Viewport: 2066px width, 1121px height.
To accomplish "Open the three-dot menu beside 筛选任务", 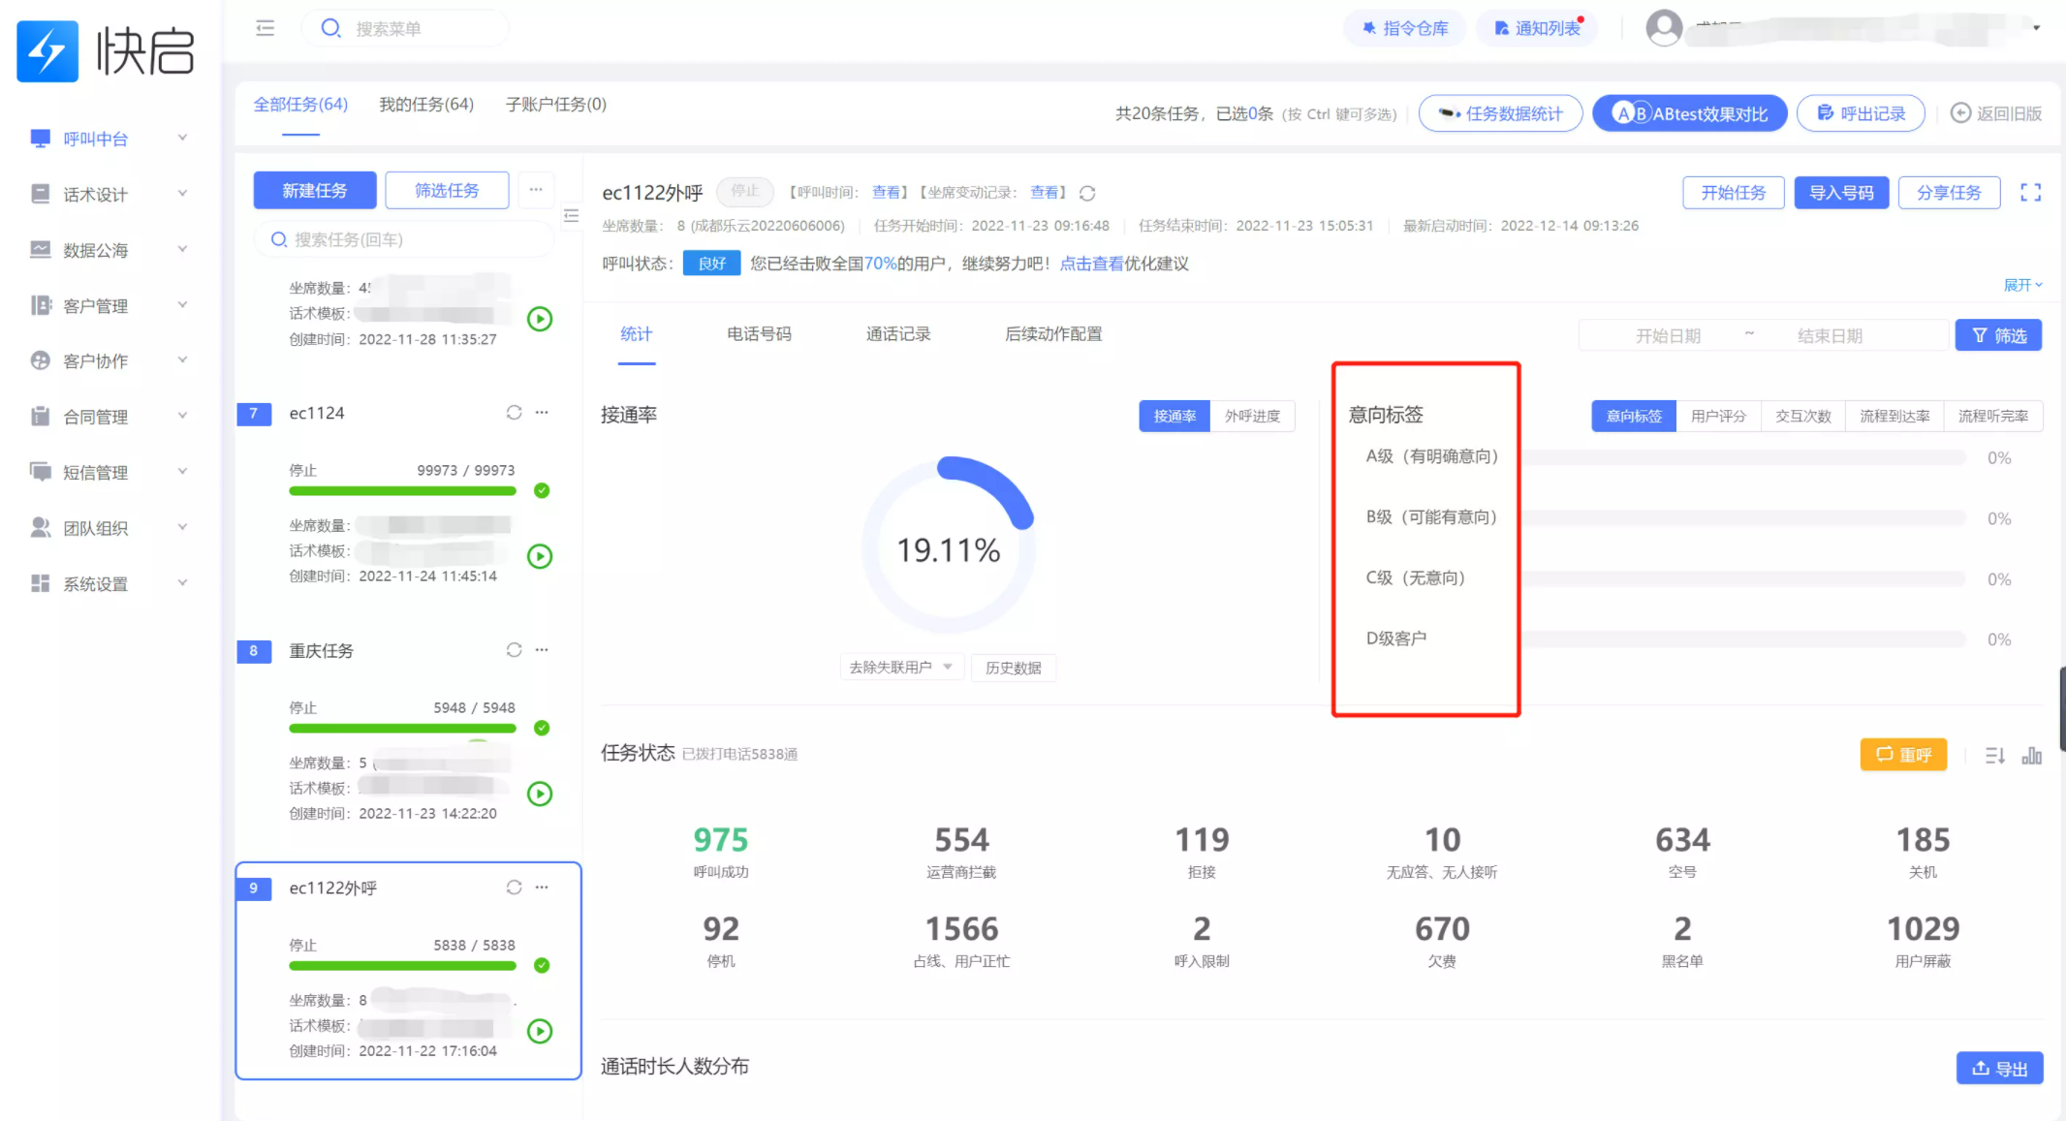I will (536, 190).
